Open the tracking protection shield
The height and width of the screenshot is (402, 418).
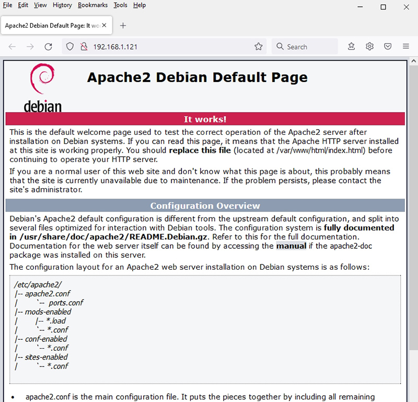[x=70, y=47]
